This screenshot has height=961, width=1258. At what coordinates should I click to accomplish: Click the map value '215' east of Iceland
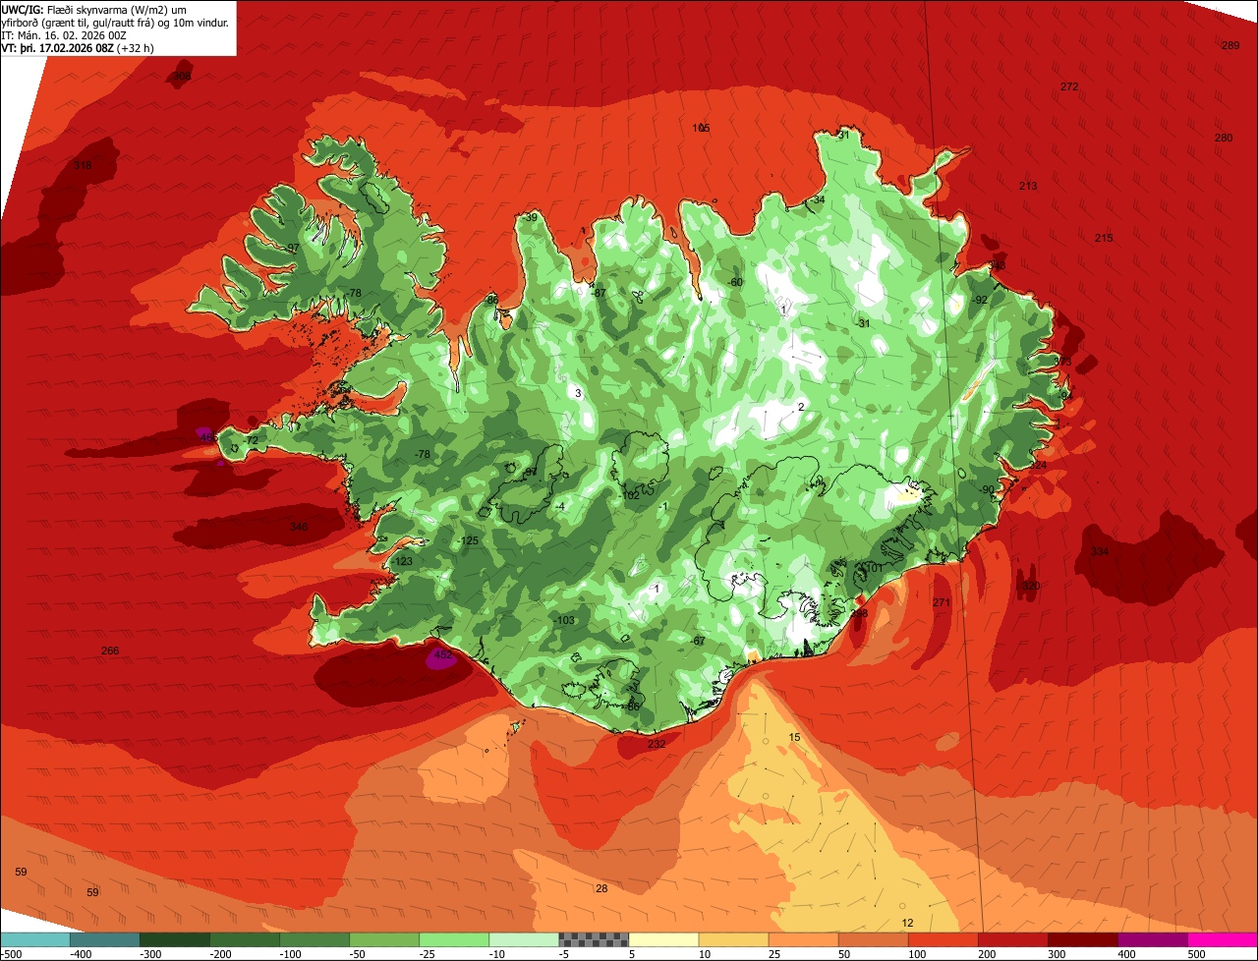[1104, 238]
